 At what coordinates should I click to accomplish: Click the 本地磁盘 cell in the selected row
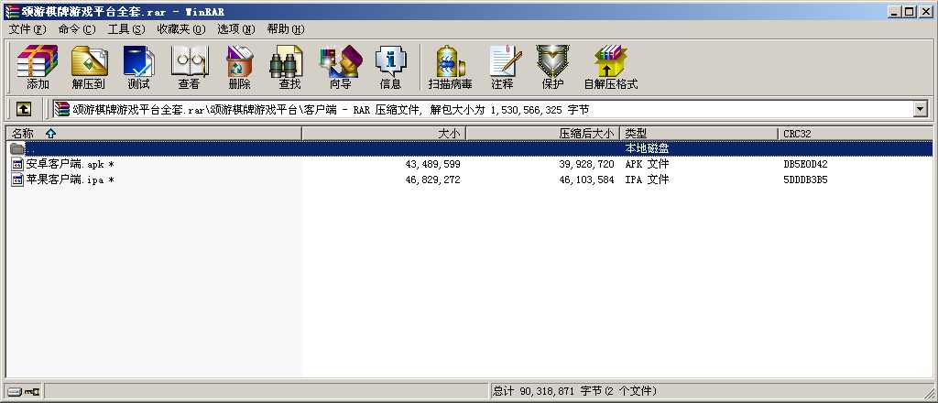tap(647, 148)
